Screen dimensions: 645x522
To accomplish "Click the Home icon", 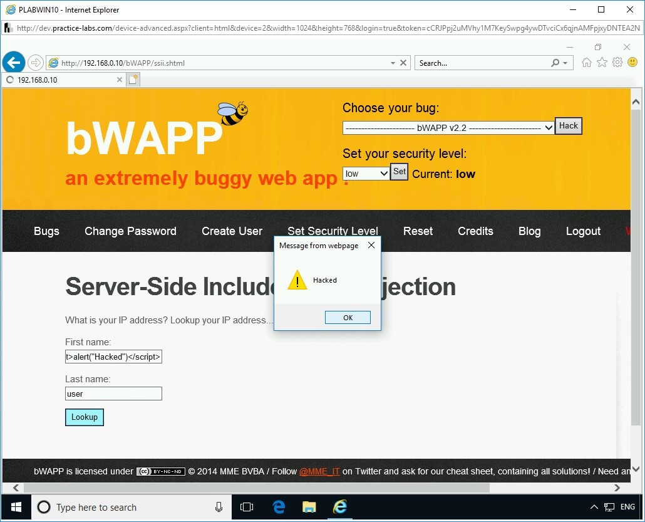I will (586, 62).
